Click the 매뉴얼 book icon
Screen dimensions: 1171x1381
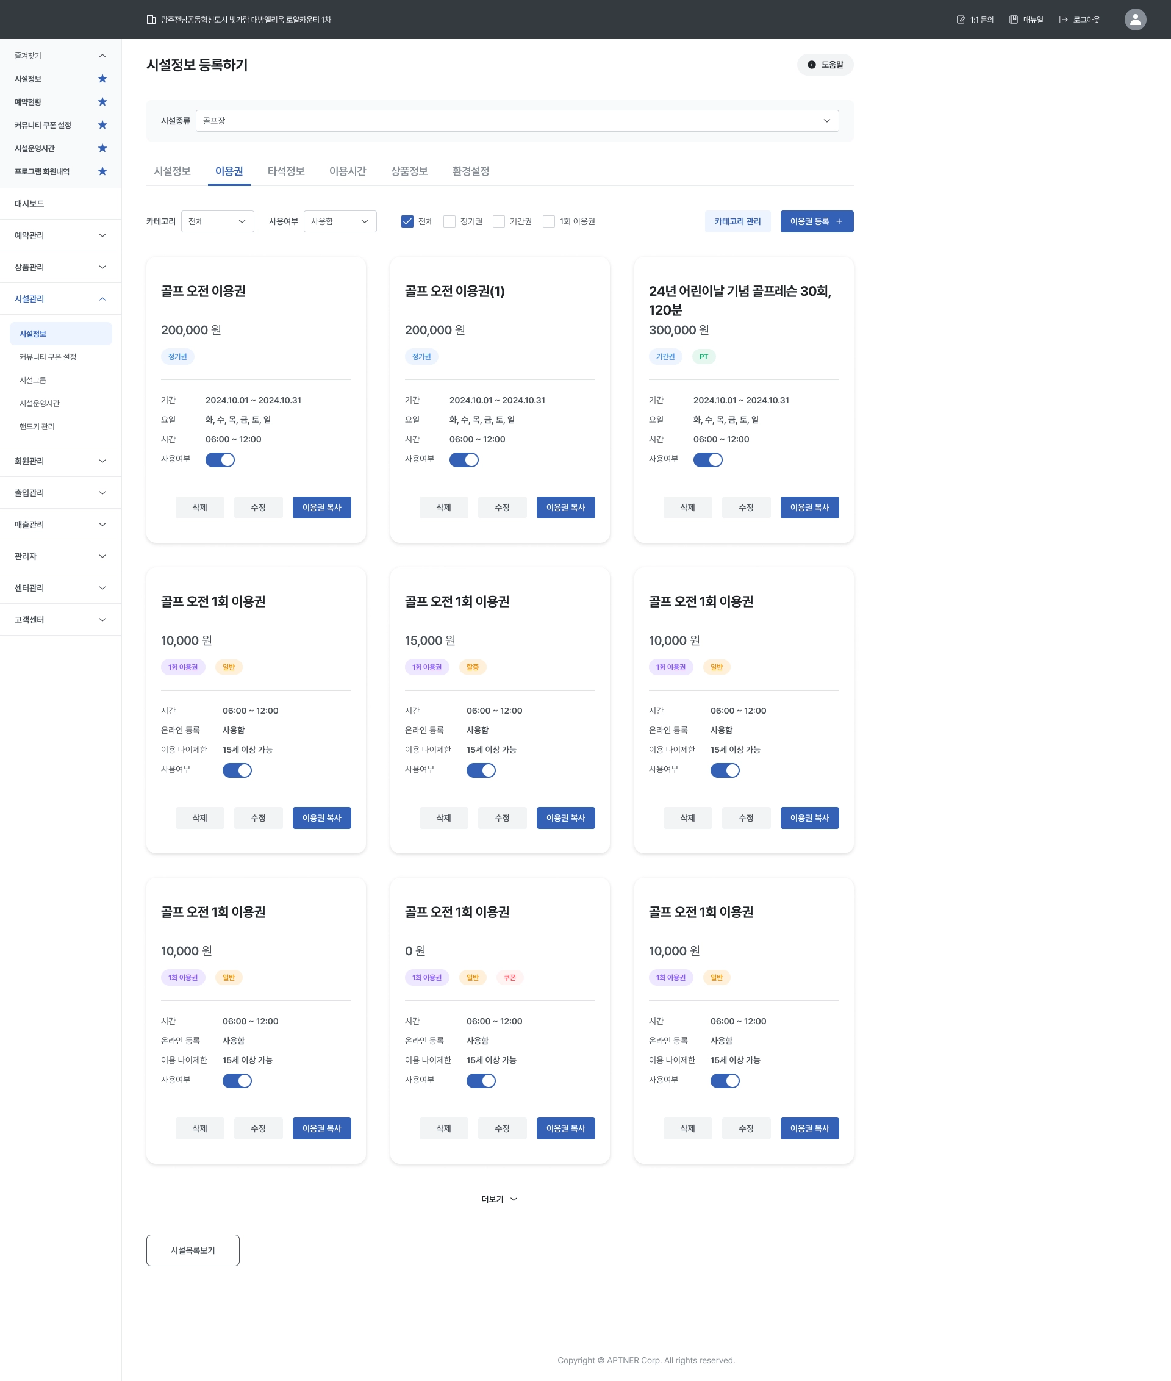pyautogui.click(x=1013, y=20)
